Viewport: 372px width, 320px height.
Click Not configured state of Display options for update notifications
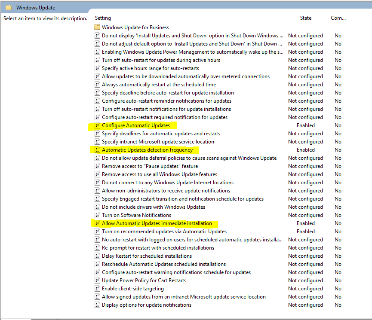[x=306, y=305]
